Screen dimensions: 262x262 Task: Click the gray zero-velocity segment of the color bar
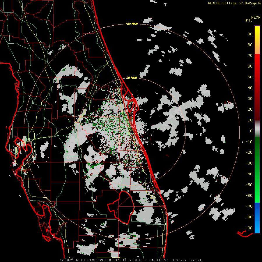[x=257, y=129]
